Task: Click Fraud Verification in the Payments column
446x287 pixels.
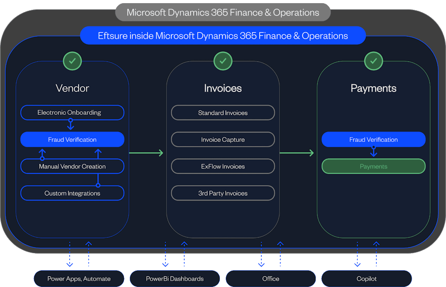Action: [373, 139]
